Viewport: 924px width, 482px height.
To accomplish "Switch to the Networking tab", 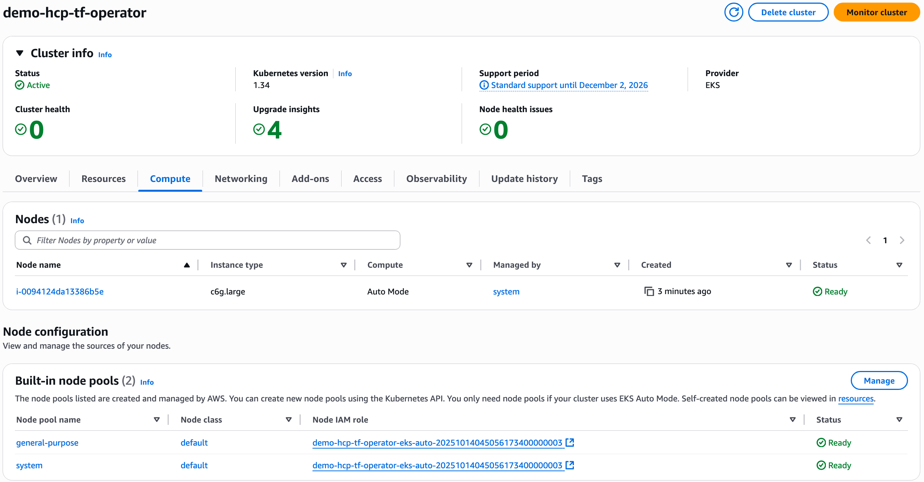I will tap(241, 179).
